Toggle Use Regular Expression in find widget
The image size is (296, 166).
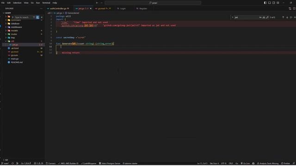click(x=267, y=18)
